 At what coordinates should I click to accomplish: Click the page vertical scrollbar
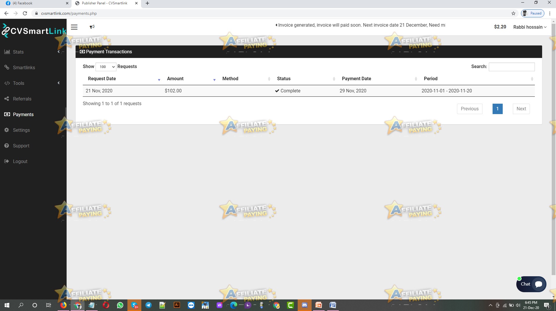[553, 149]
